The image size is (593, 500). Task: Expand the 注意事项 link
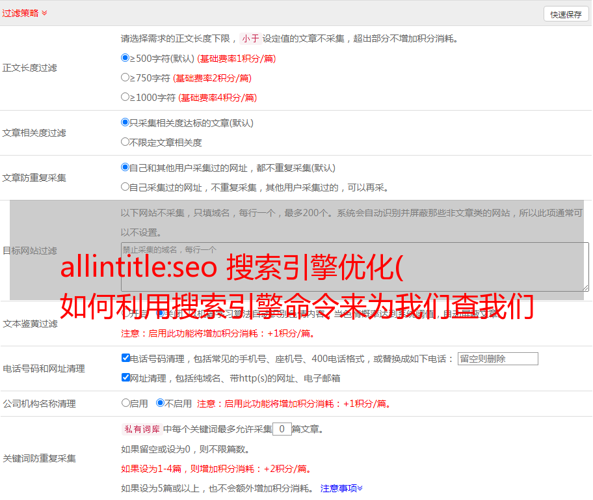click(341, 488)
